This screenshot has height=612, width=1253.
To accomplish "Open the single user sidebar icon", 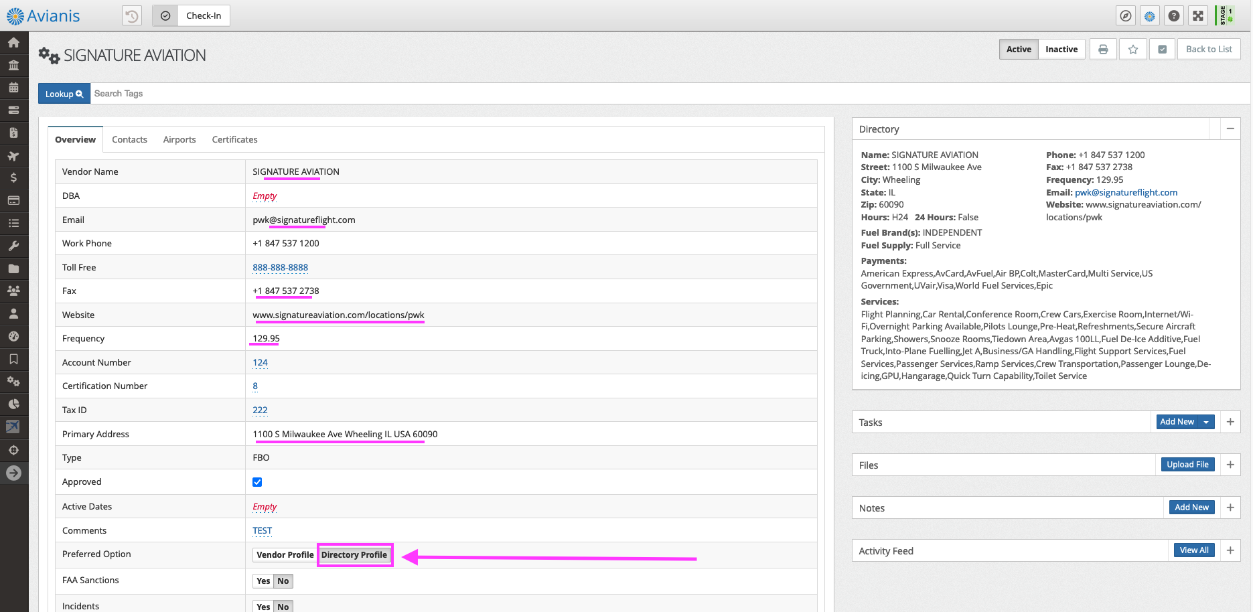I will (x=13, y=313).
